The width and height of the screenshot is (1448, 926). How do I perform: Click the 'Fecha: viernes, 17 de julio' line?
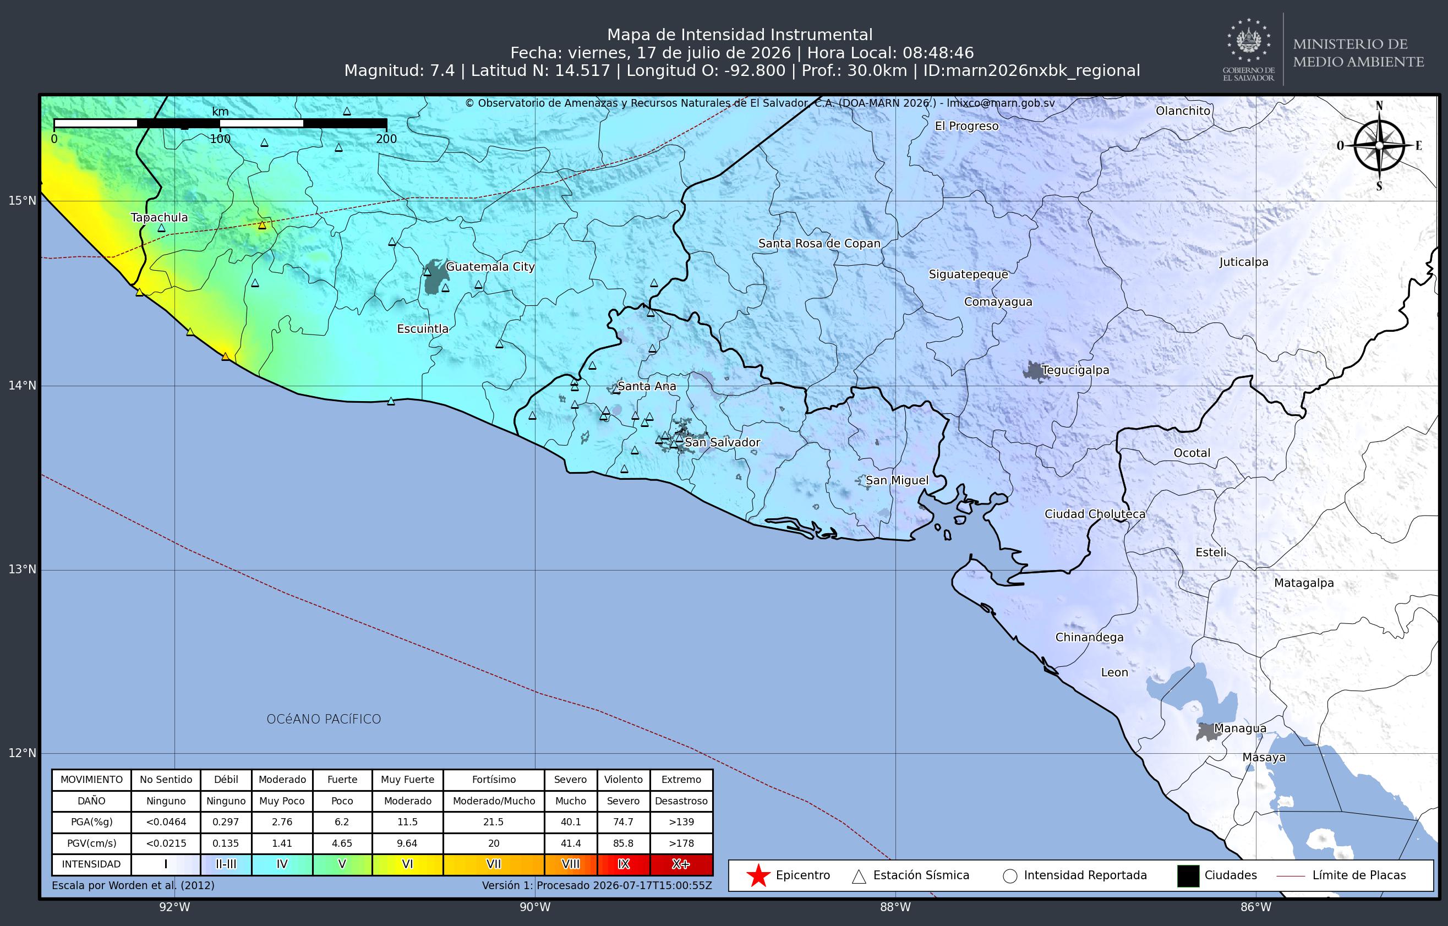(x=742, y=53)
